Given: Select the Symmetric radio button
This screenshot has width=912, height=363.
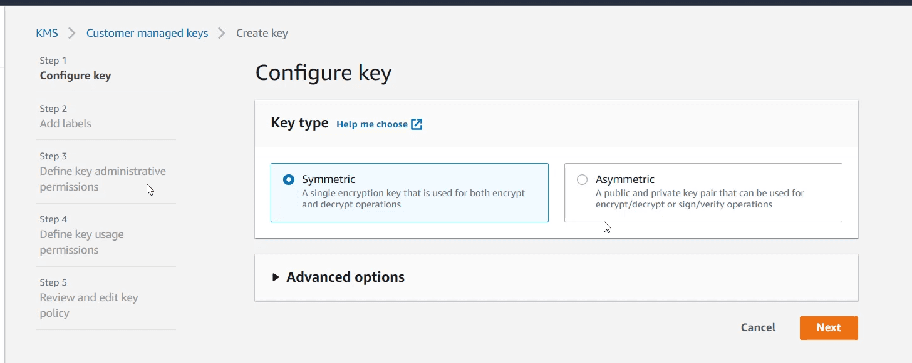Looking at the screenshot, I should [x=289, y=180].
